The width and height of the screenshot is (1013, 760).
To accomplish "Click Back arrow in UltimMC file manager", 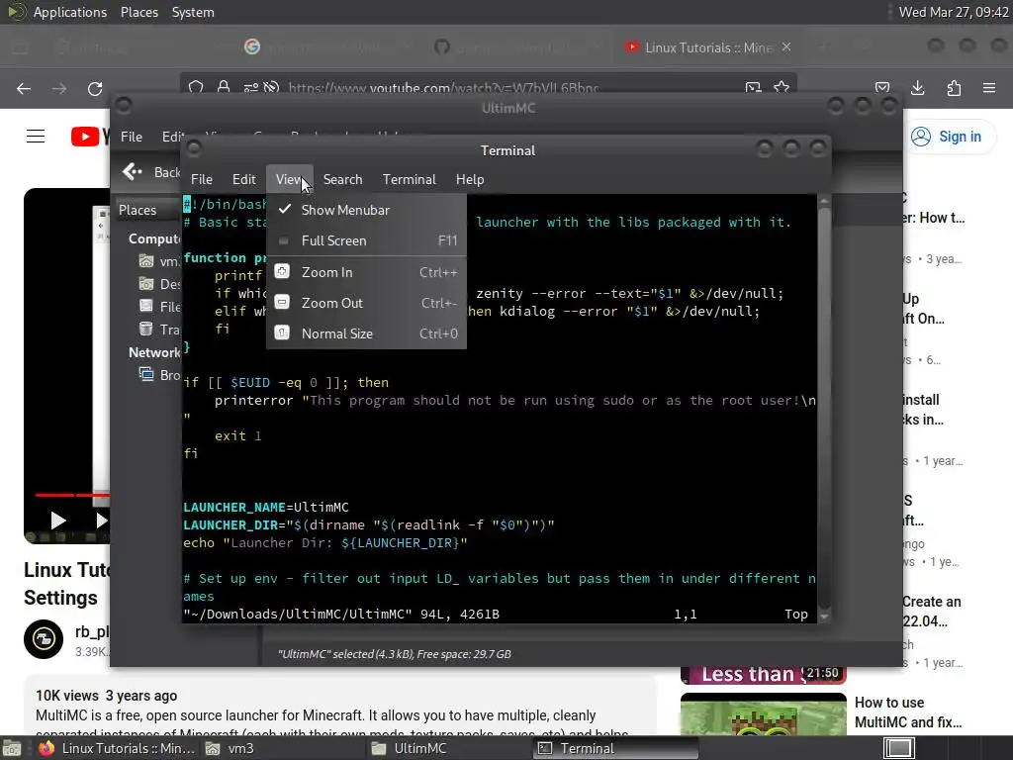I will pos(133,171).
